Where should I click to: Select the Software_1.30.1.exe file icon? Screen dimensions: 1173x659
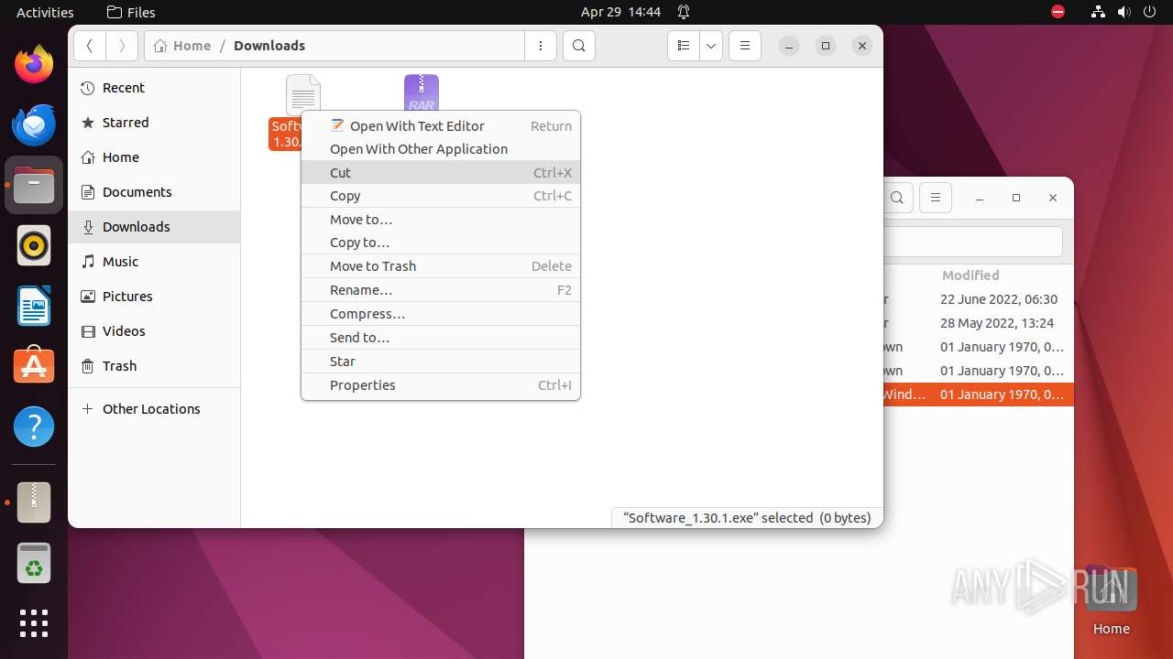point(303,94)
